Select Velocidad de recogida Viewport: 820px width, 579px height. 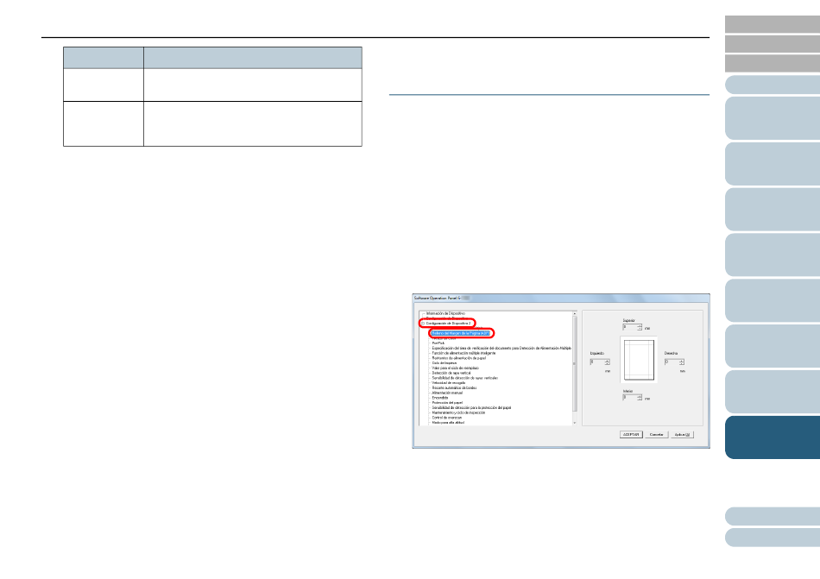448,383
